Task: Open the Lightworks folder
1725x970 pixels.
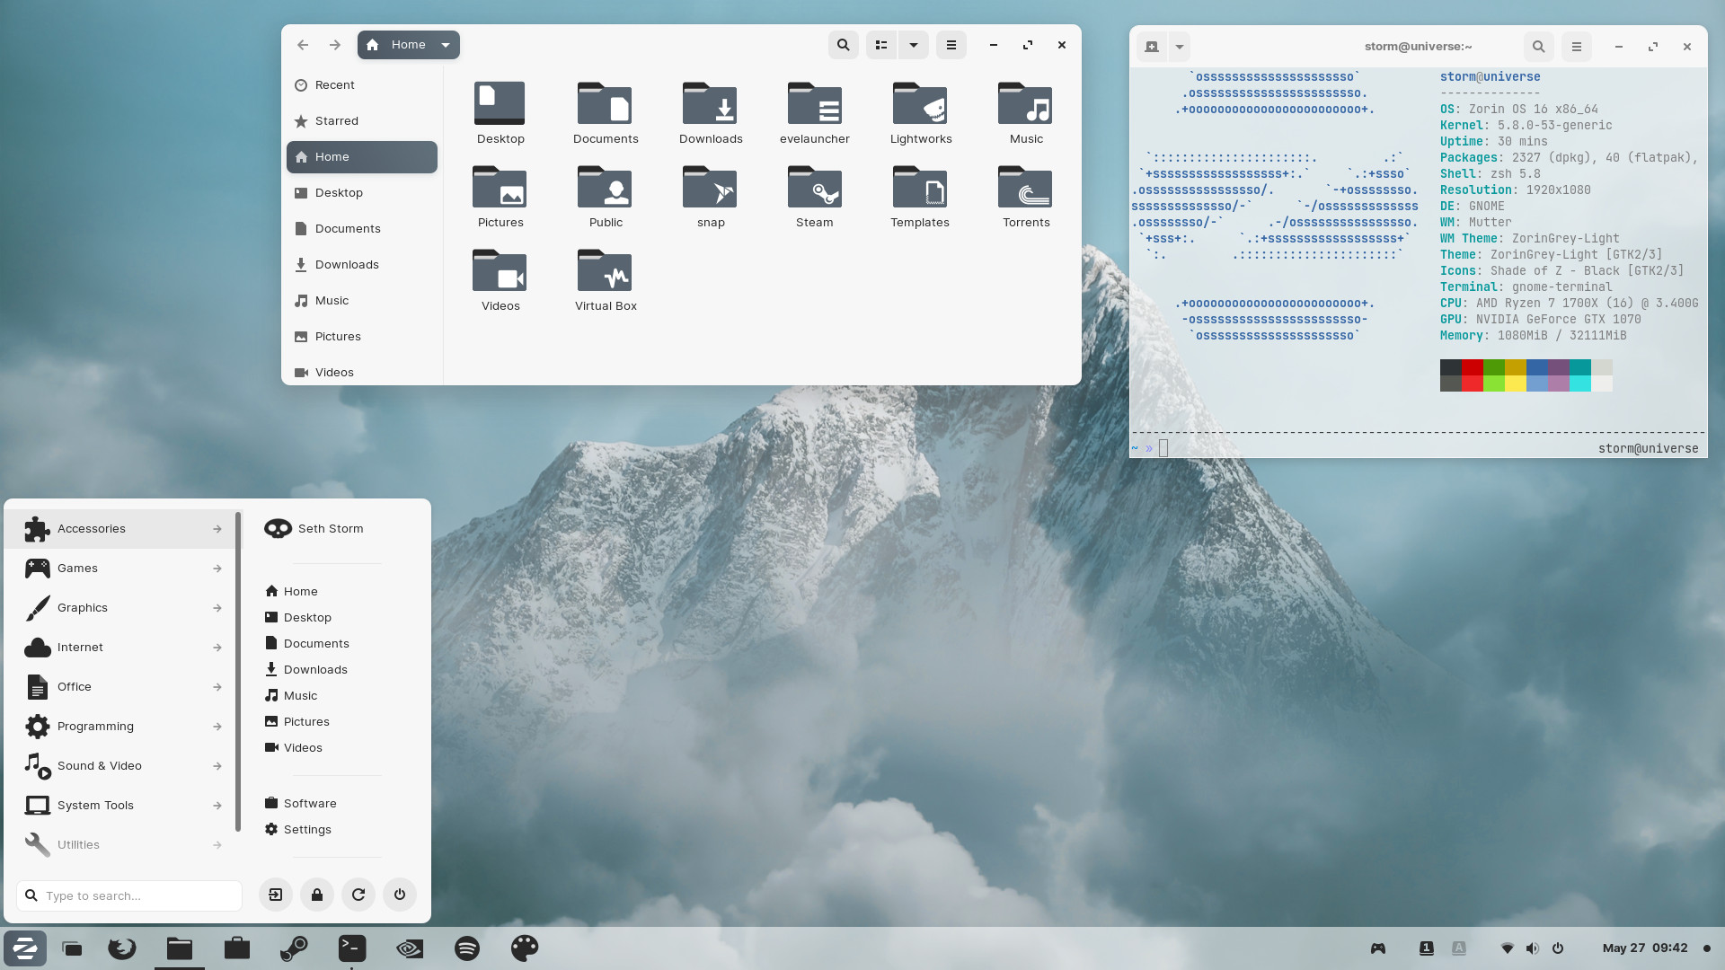Action: (920, 113)
